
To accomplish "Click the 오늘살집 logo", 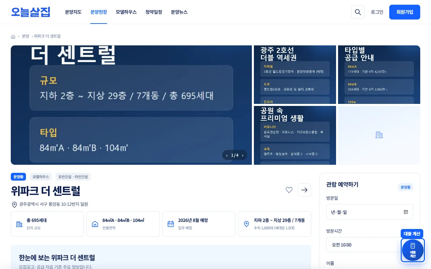I will 31,12.
